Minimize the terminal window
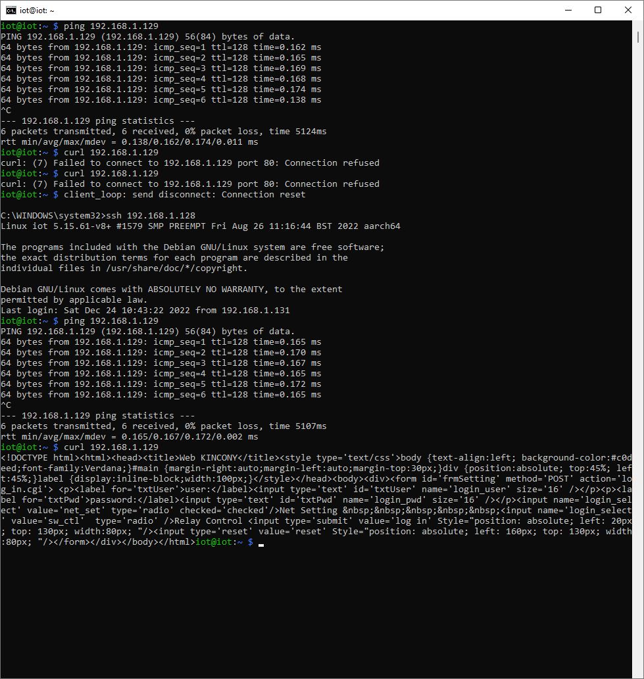 click(x=568, y=10)
